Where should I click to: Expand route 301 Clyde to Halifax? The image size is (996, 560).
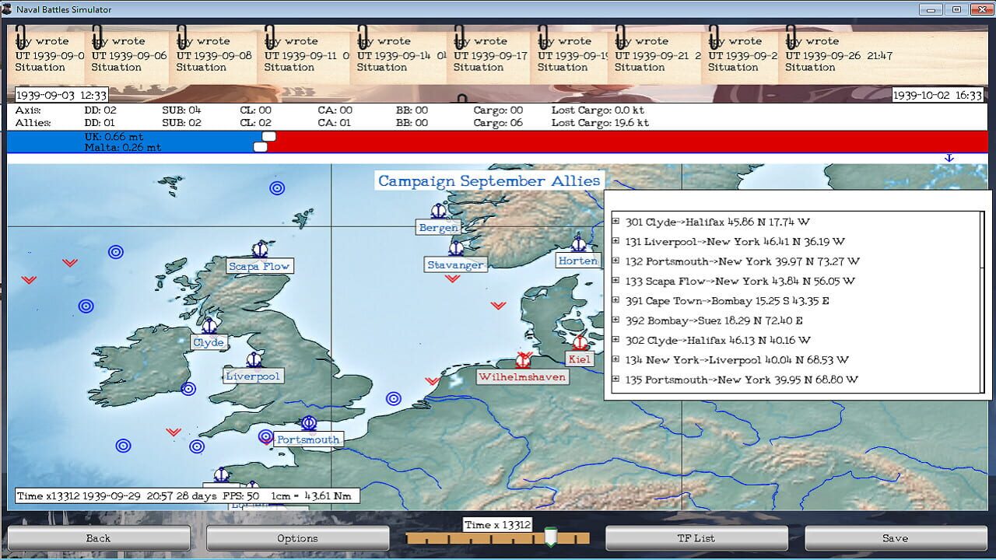pos(615,222)
